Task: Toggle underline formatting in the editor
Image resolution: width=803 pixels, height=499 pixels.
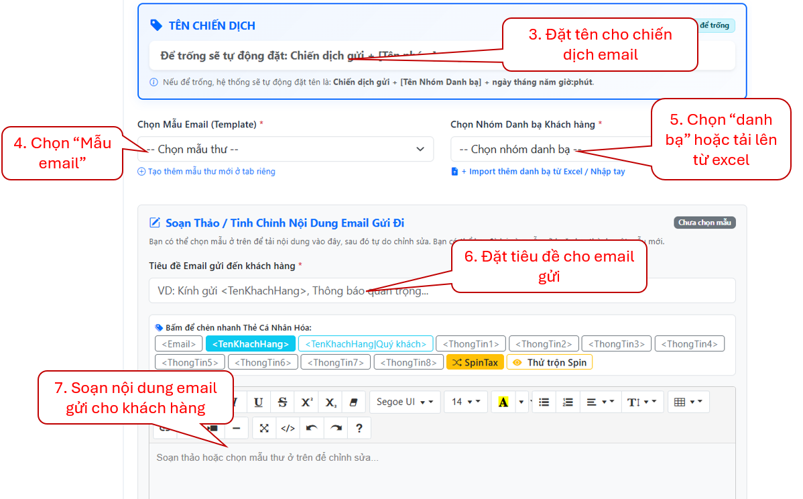Action: point(258,402)
